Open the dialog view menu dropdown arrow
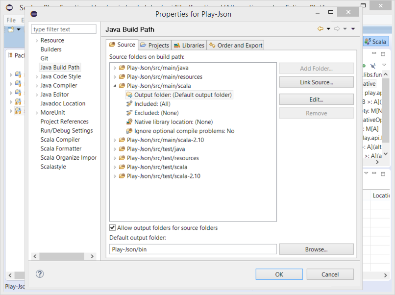Viewport: 395px width, 295px height. coord(353,29)
